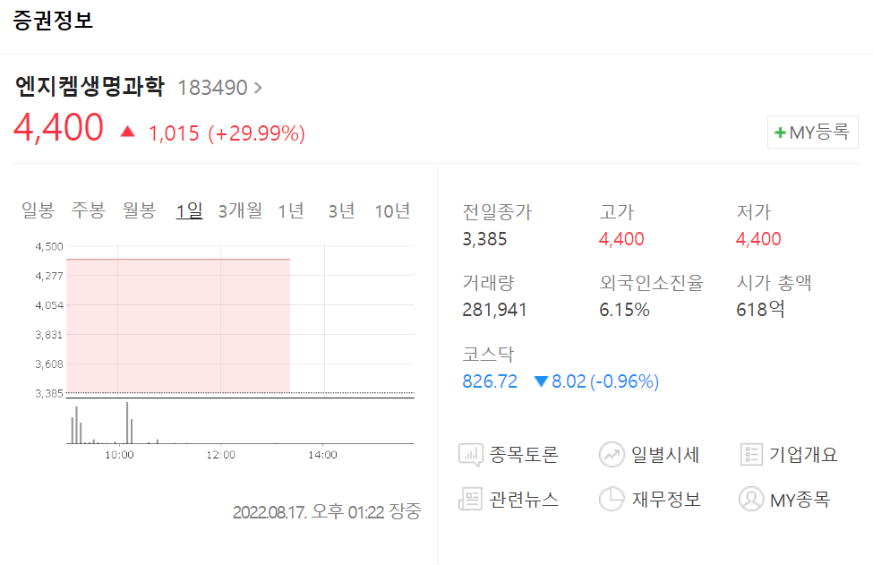Show the 1년 chart range
This screenshot has height=565, width=873.
click(x=291, y=210)
